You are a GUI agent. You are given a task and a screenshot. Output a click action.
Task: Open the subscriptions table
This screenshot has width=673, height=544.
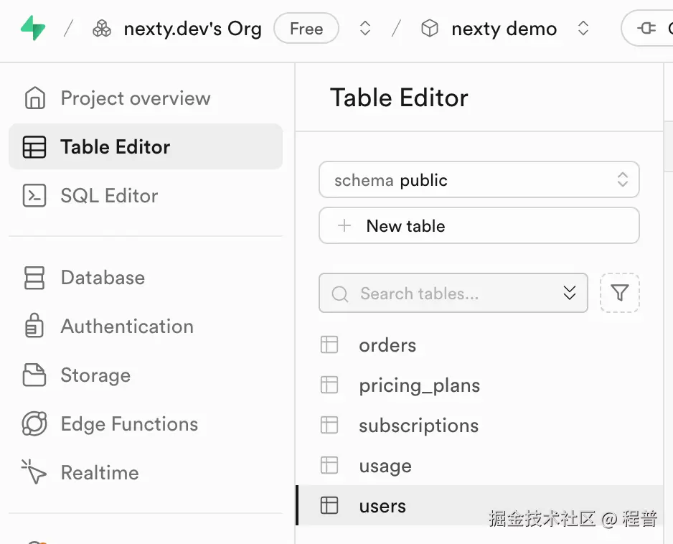click(418, 425)
